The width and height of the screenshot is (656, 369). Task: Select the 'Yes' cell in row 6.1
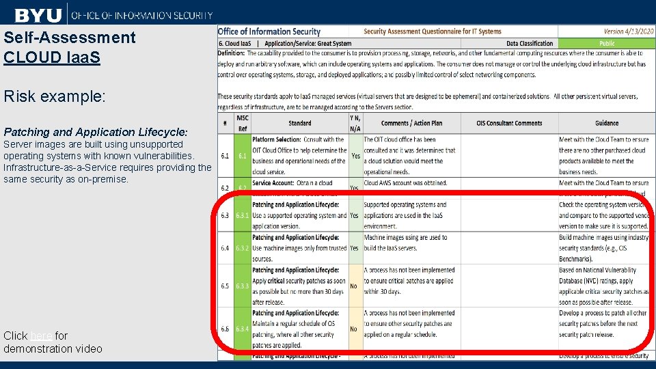[355, 156]
